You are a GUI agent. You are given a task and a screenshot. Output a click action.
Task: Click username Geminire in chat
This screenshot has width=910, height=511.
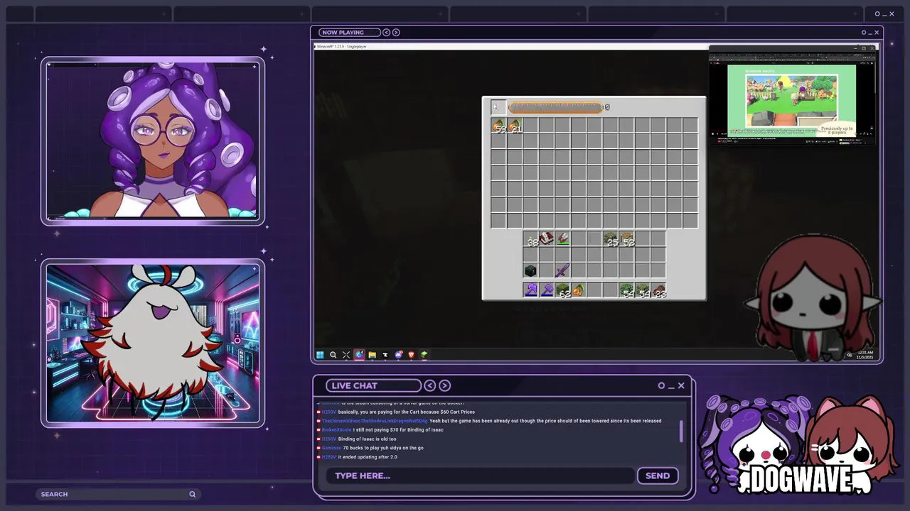coord(331,448)
